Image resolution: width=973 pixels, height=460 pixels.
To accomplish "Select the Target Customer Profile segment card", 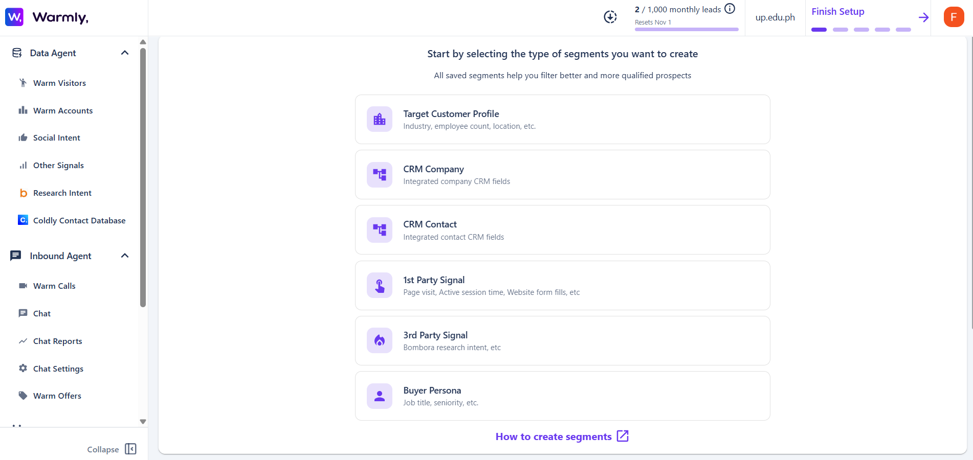I will pos(562,119).
